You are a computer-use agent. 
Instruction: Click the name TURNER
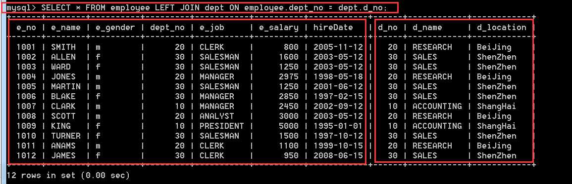(x=66, y=136)
